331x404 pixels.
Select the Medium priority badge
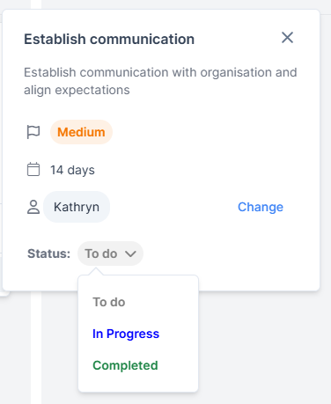coord(81,132)
